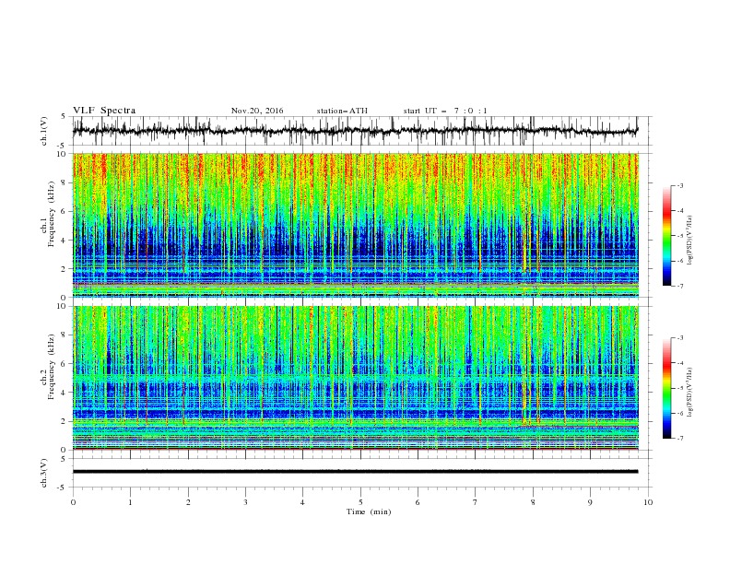Viewport: 730px width, 564px height.
Task: Click the ch.2 spectrogram panel
Action: point(355,378)
